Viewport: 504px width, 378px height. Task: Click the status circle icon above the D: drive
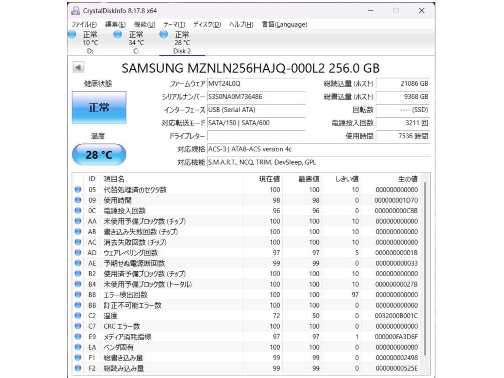(x=72, y=34)
